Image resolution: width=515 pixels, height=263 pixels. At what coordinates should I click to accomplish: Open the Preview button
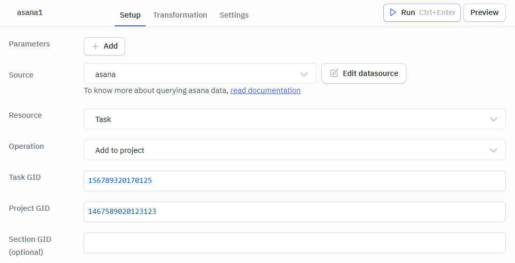485,12
